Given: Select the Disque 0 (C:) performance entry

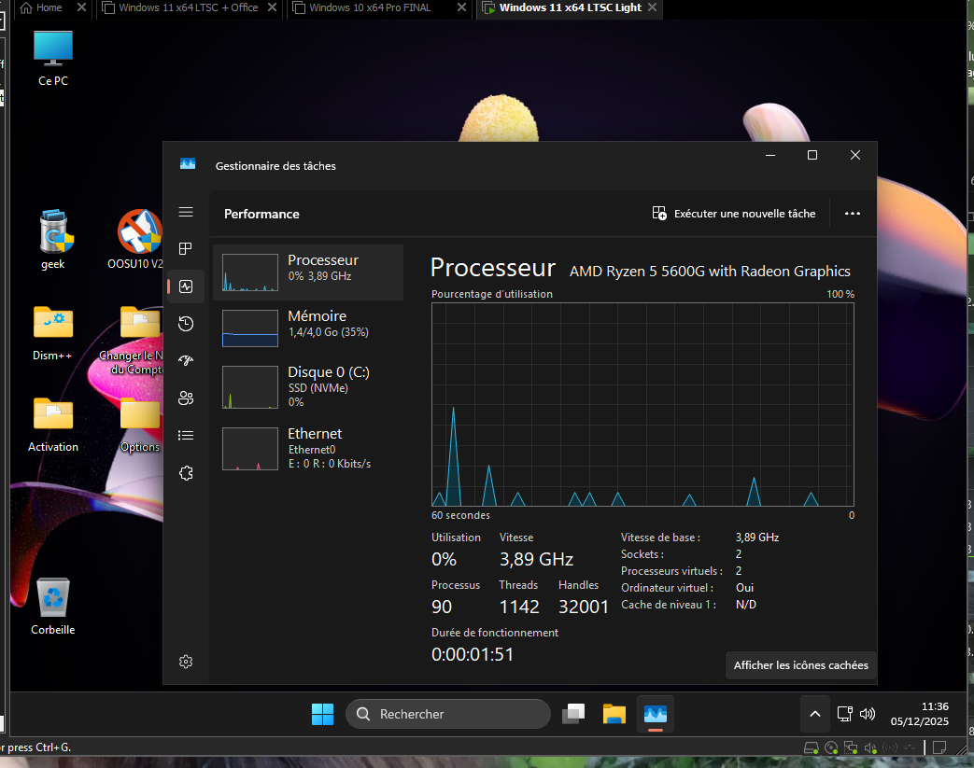Looking at the screenshot, I should pyautogui.click(x=308, y=387).
